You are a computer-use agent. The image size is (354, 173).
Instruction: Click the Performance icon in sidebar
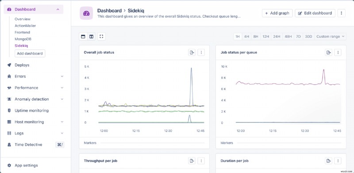click(9, 88)
